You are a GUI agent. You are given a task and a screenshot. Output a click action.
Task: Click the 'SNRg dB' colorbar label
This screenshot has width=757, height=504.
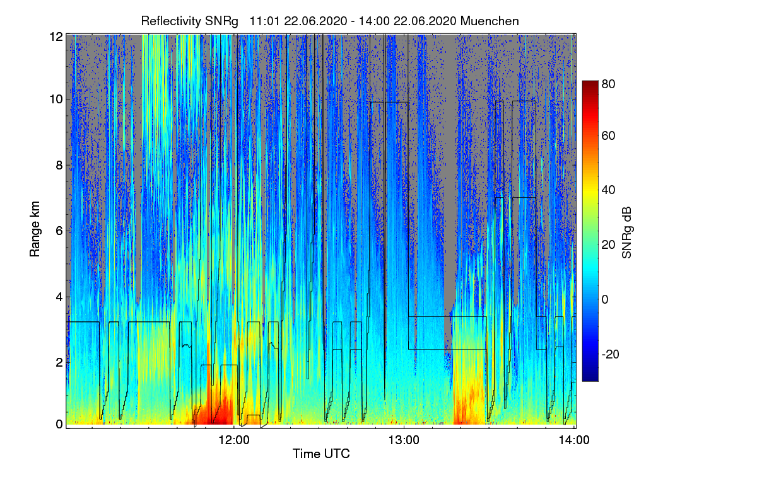click(626, 231)
